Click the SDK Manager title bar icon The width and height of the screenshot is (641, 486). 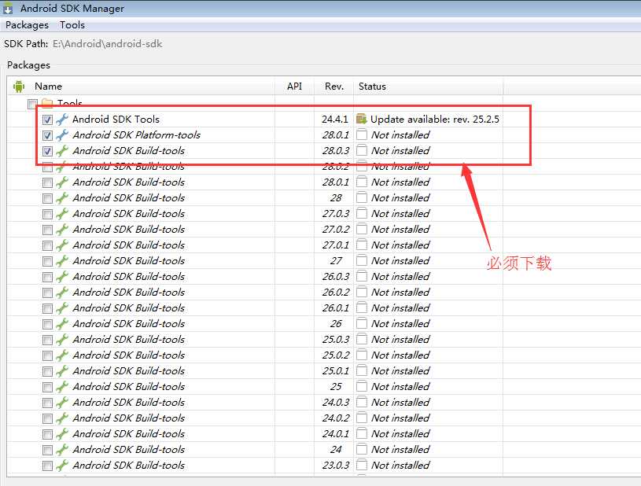[x=8, y=8]
